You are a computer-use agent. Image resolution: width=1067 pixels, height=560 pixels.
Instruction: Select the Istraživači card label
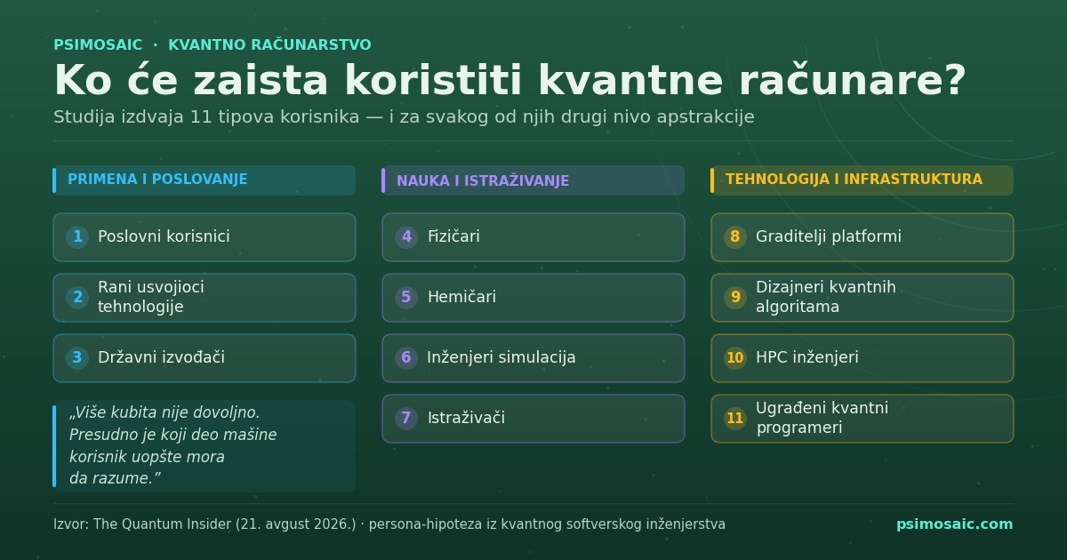466,419
